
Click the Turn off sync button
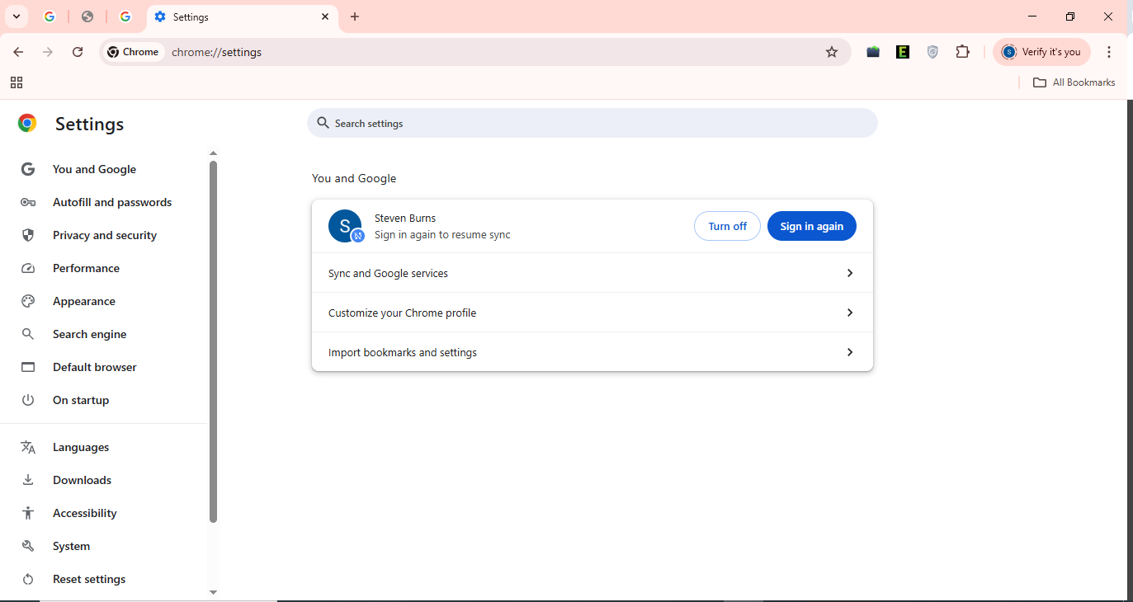(727, 226)
